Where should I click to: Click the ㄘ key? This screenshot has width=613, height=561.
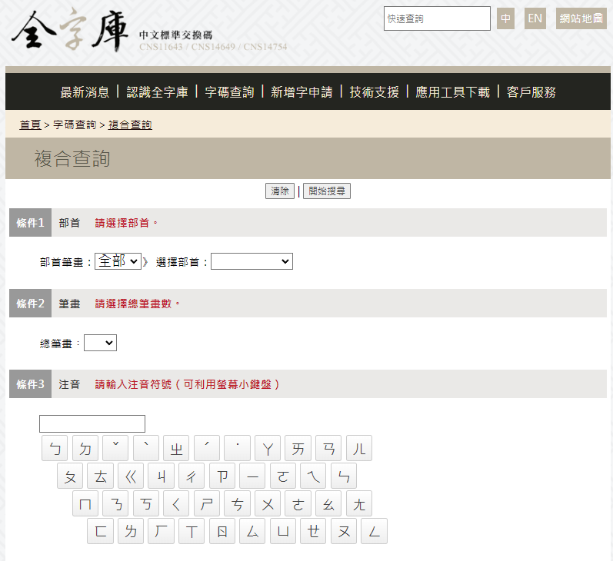click(x=238, y=503)
